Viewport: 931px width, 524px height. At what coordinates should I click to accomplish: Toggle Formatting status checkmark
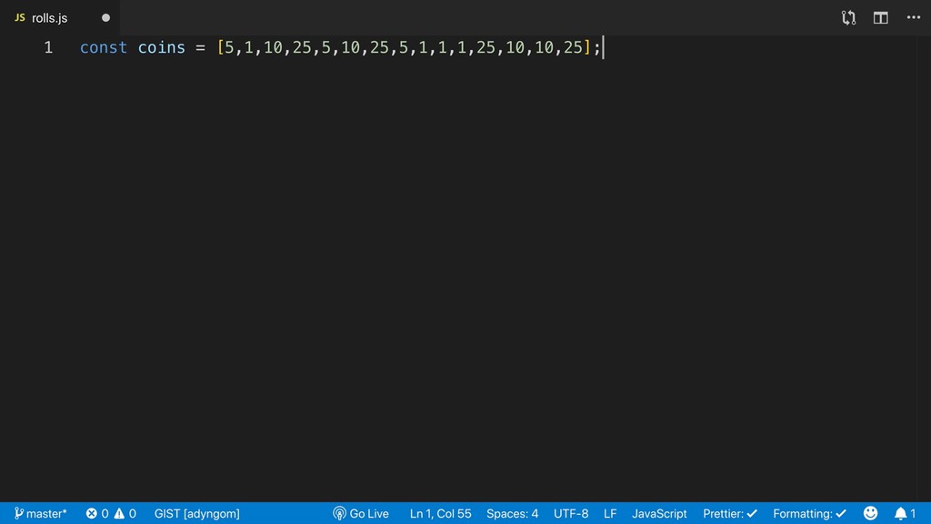point(809,513)
